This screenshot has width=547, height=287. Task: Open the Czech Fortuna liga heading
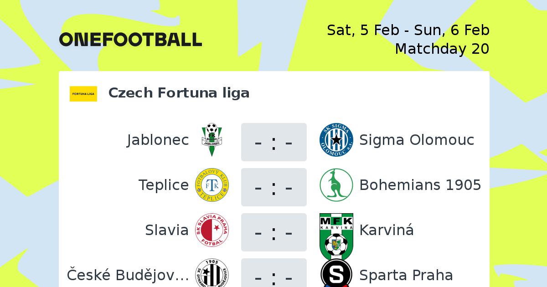pos(179,93)
